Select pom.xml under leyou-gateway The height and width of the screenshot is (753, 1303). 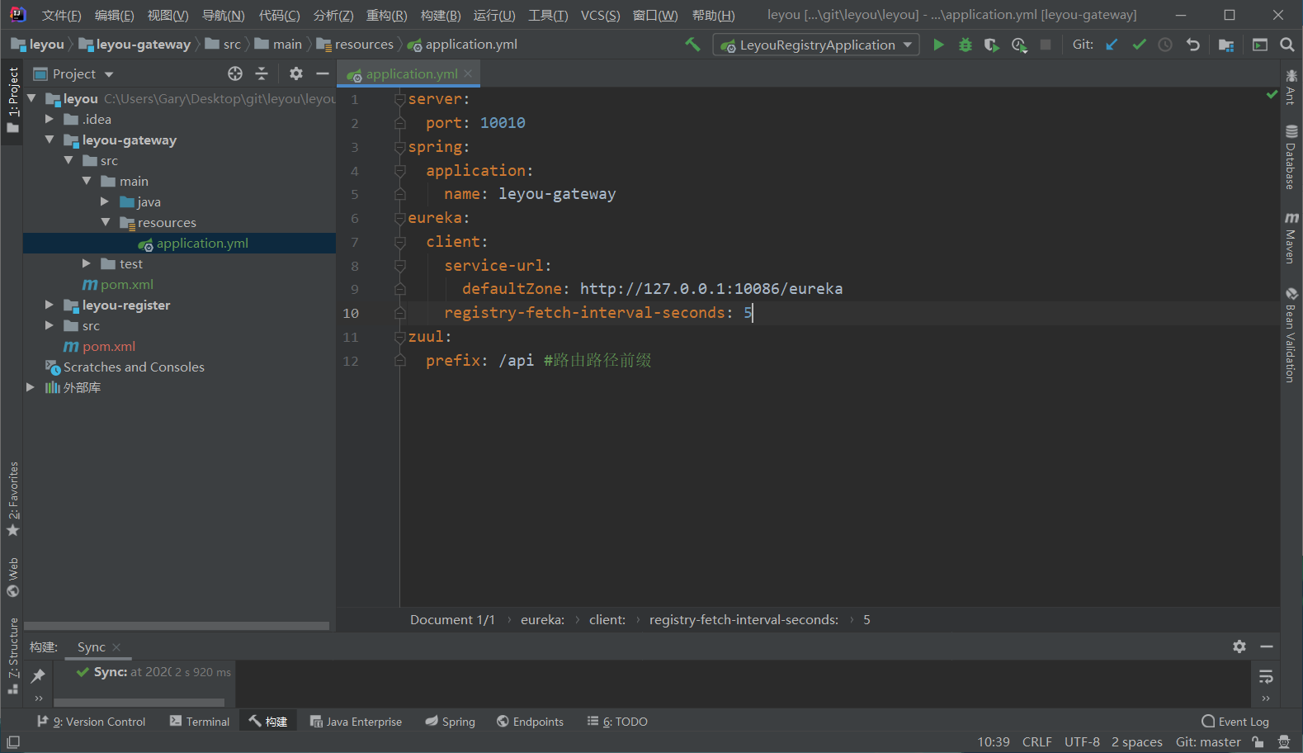pos(127,284)
